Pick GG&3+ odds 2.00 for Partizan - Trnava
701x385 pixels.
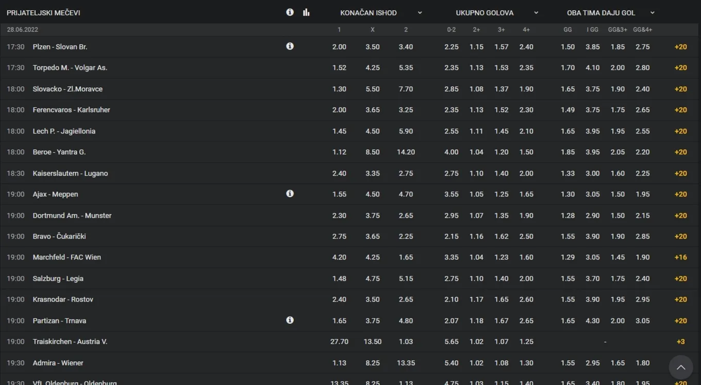617,320
